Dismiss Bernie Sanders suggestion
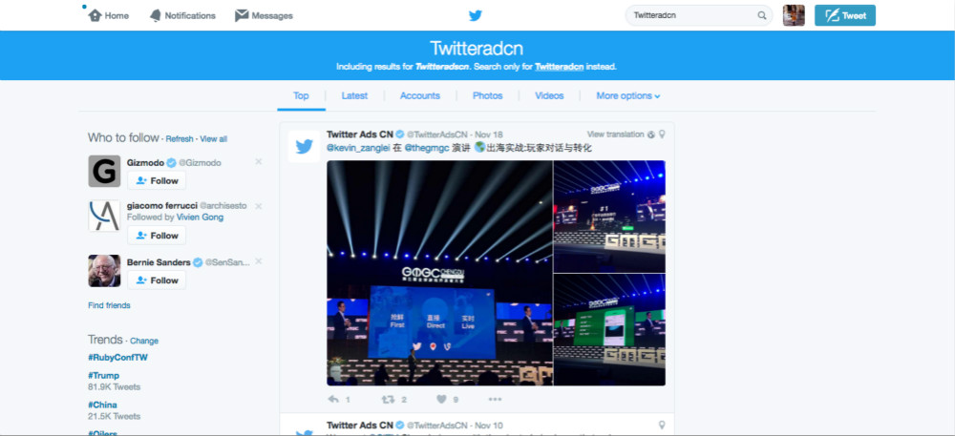This screenshot has height=436, width=955. pyautogui.click(x=258, y=260)
